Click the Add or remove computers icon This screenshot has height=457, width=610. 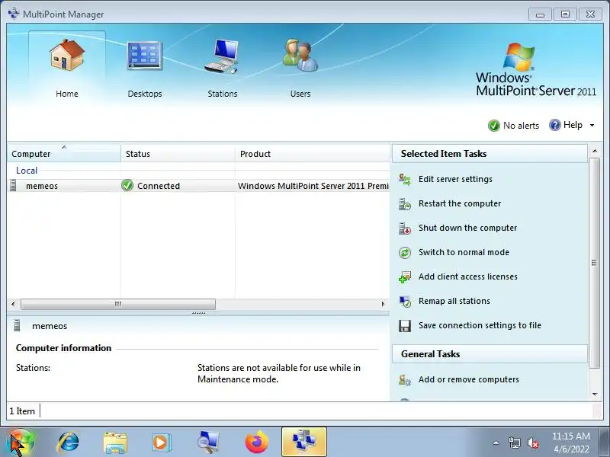[405, 379]
